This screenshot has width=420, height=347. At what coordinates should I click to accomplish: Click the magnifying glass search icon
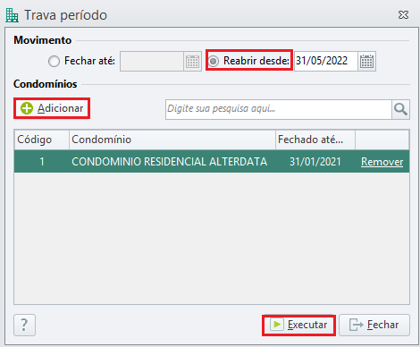(x=400, y=109)
